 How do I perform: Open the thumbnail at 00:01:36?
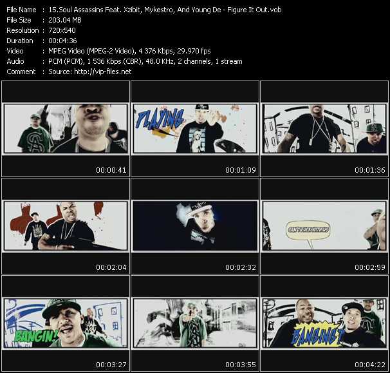click(x=324, y=128)
